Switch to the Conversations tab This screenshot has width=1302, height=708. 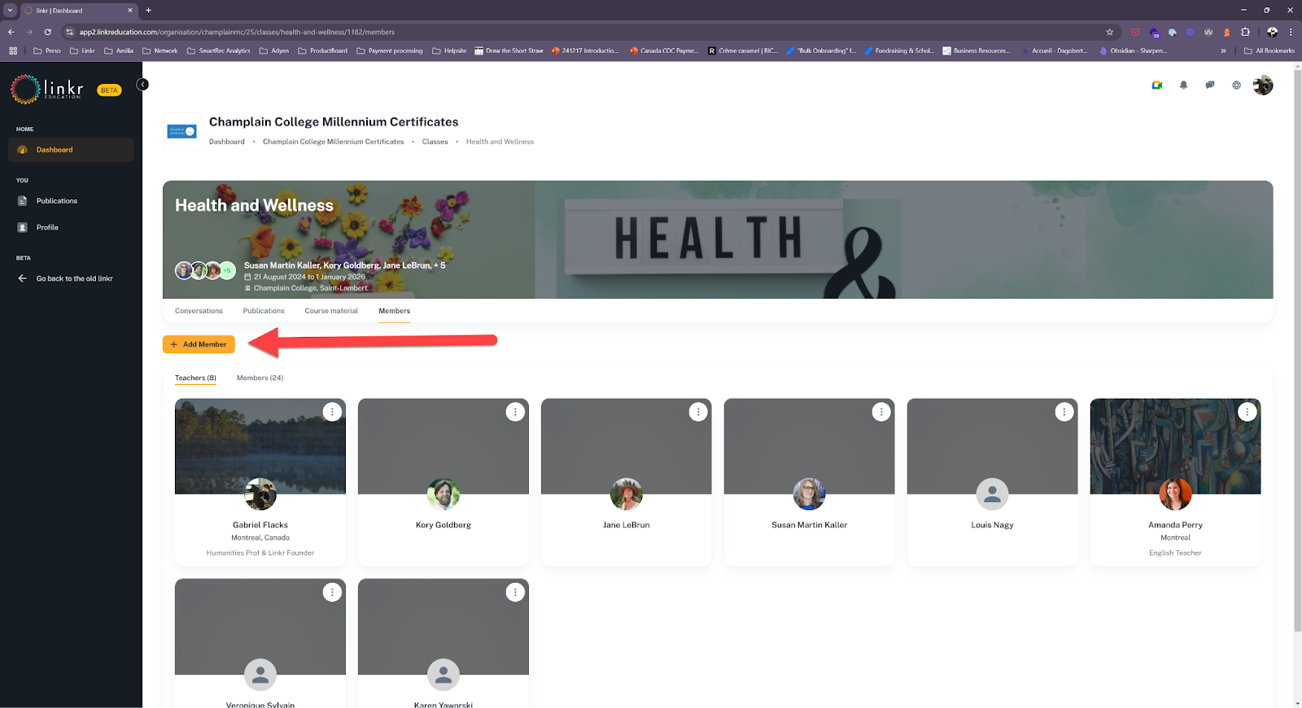click(199, 311)
